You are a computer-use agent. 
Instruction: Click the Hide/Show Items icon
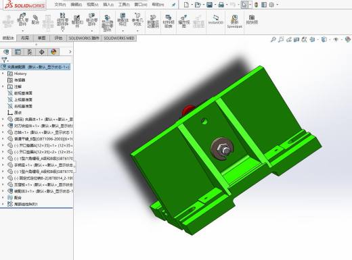[336, 40]
